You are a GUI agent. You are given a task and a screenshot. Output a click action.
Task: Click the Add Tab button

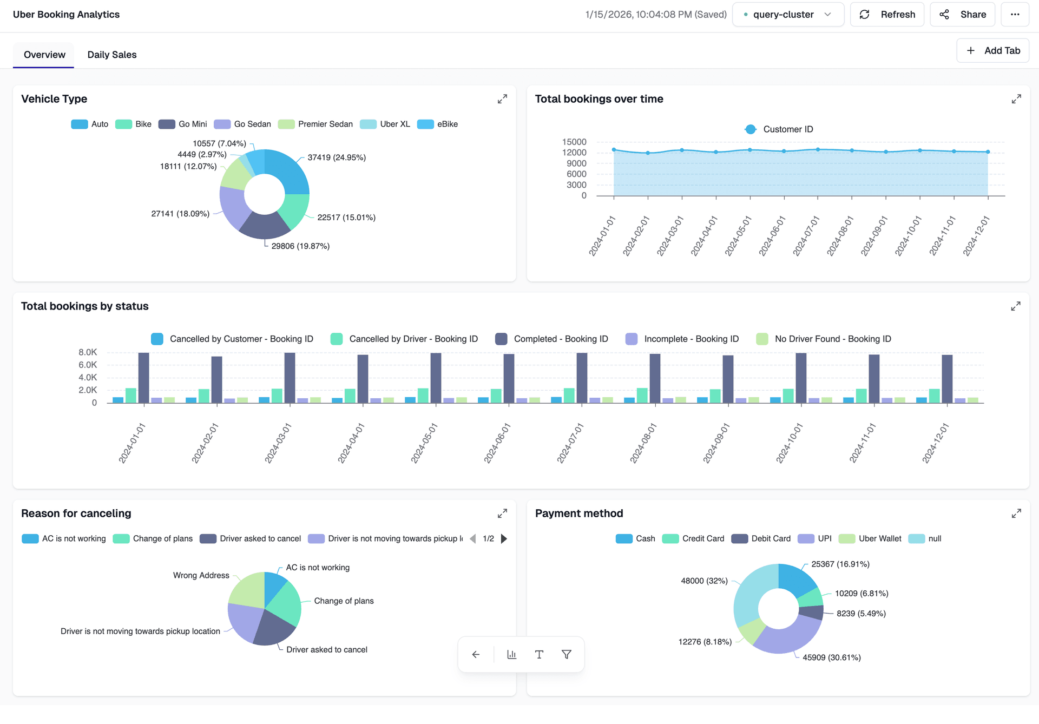tap(992, 51)
